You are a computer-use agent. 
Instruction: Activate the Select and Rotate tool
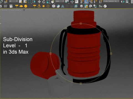point(44,2)
